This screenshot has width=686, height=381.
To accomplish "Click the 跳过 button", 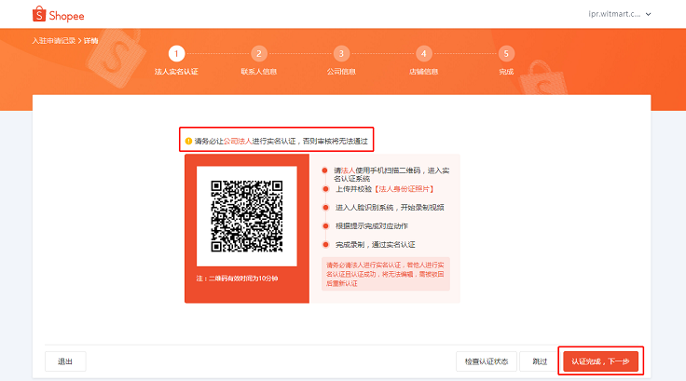I will 540,361.
